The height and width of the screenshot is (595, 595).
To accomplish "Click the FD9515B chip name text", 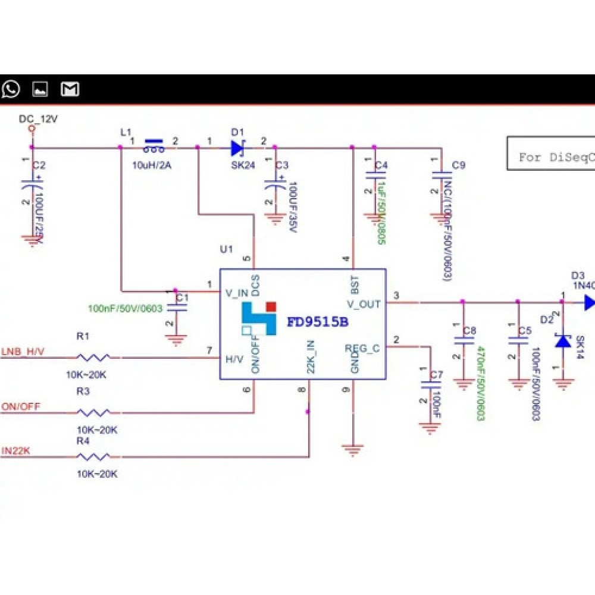I will point(317,322).
